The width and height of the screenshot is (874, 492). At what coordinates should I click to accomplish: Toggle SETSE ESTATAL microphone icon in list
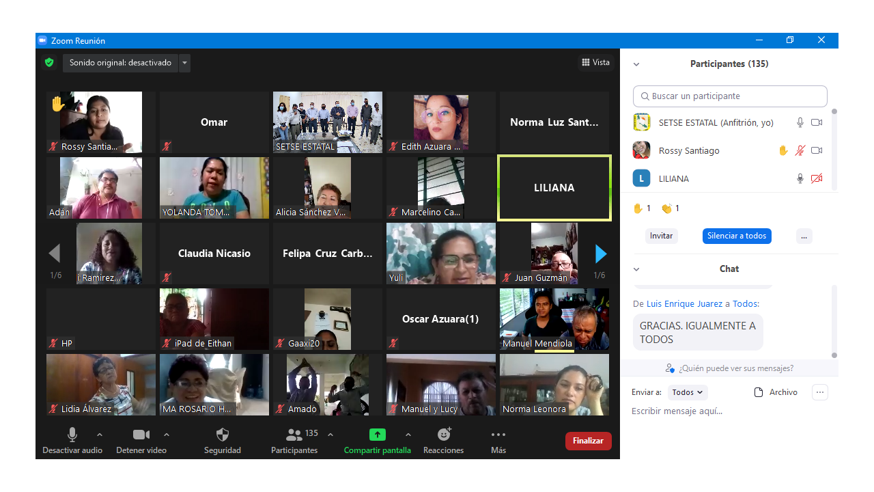(x=800, y=122)
